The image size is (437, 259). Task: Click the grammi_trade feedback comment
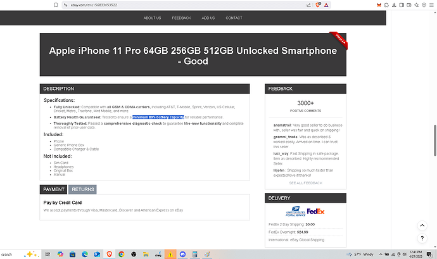pyautogui.click(x=305, y=142)
